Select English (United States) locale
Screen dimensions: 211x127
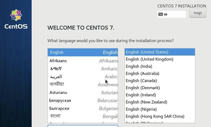[x=160, y=52]
